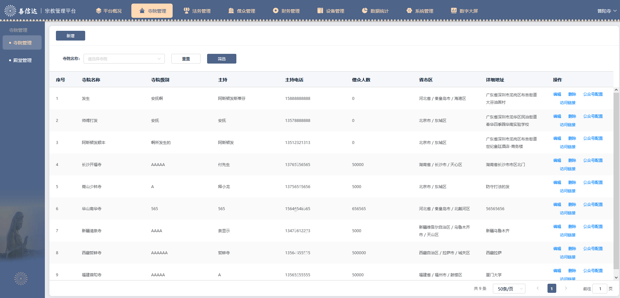Click the 善信达 logo in the header
Viewport: 620px width, 298px height.
(x=21, y=11)
